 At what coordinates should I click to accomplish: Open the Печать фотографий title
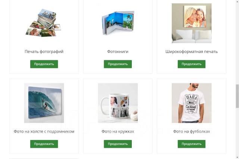44,51
